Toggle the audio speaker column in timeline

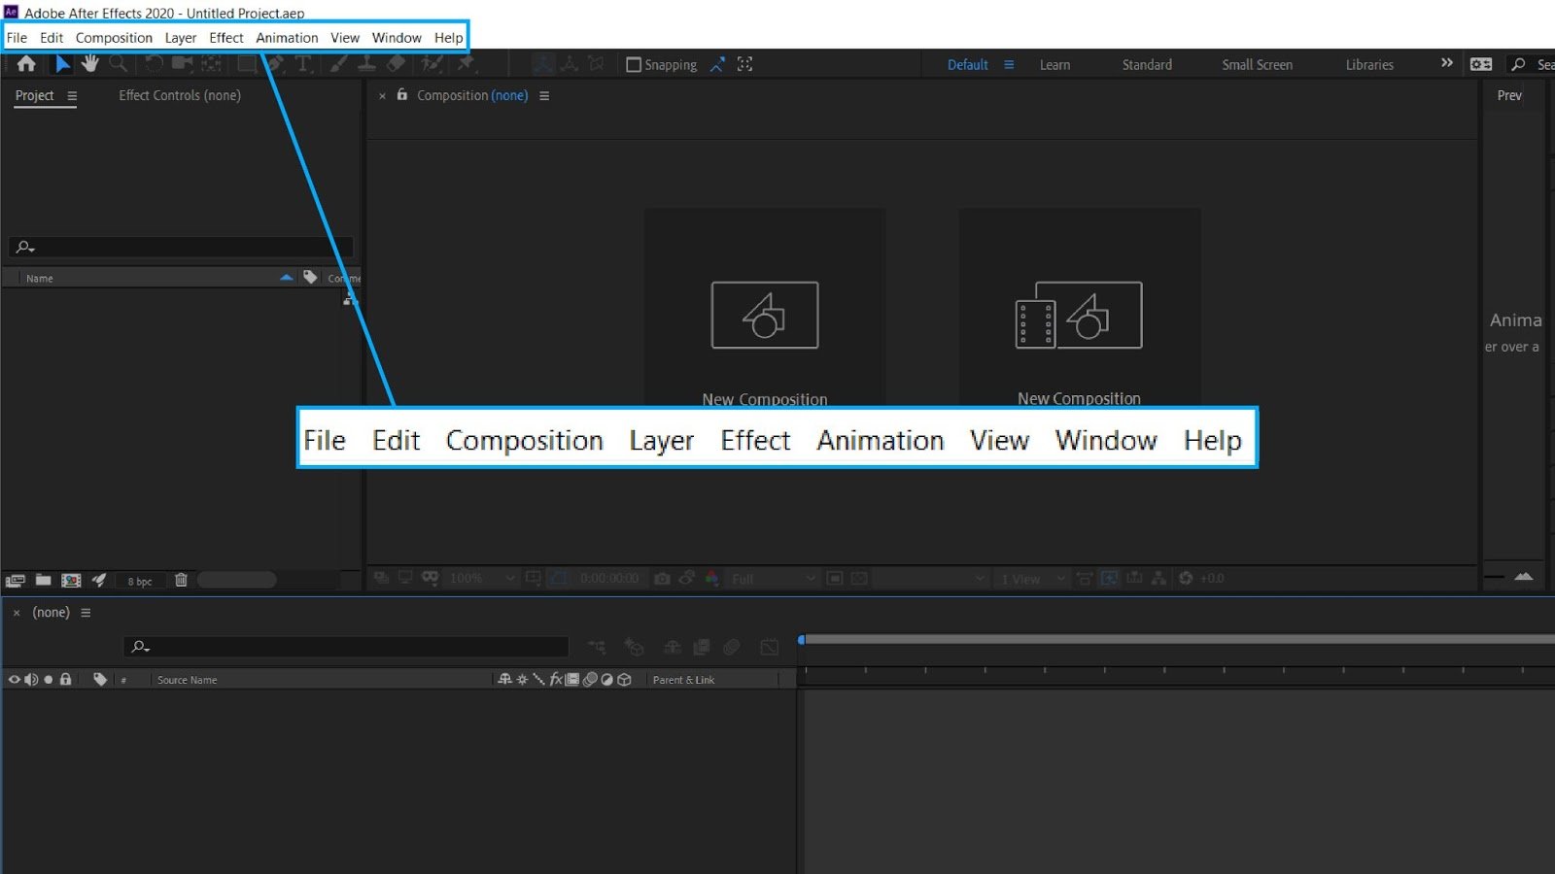(31, 680)
